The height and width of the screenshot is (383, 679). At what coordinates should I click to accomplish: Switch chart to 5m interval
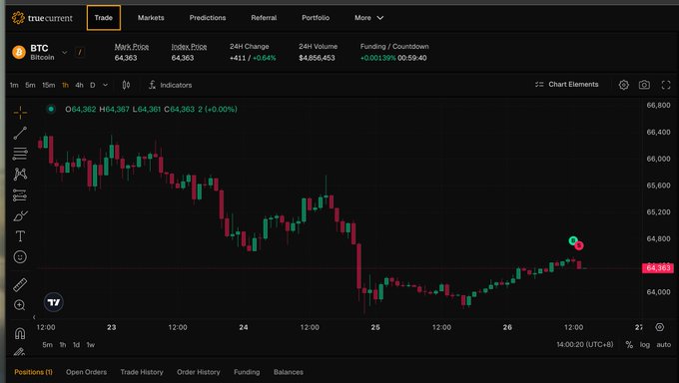click(30, 85)
